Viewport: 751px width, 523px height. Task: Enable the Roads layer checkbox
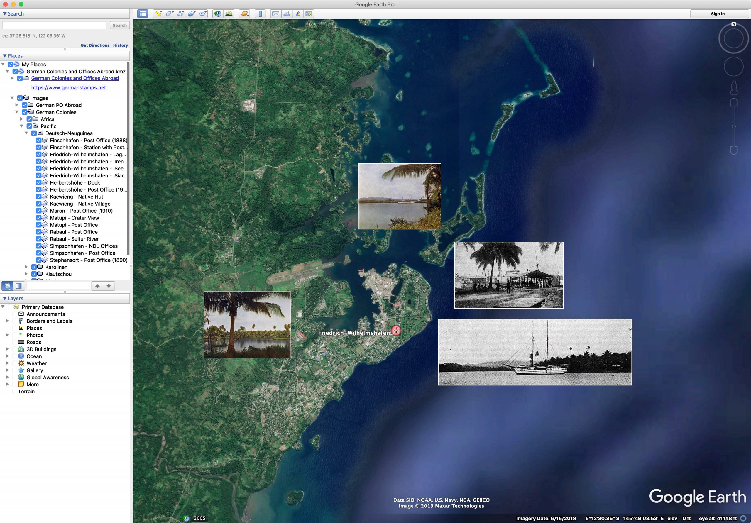pyautogui.click(x=14, y=342)
